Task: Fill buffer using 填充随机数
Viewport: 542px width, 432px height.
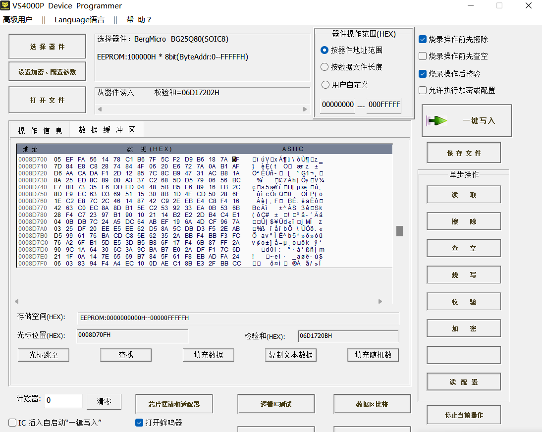Action: [x=373, y=355]
